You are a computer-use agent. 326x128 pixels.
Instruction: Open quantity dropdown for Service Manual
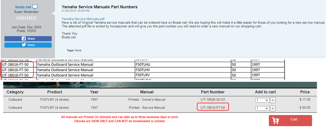click(x=262, y=108)
